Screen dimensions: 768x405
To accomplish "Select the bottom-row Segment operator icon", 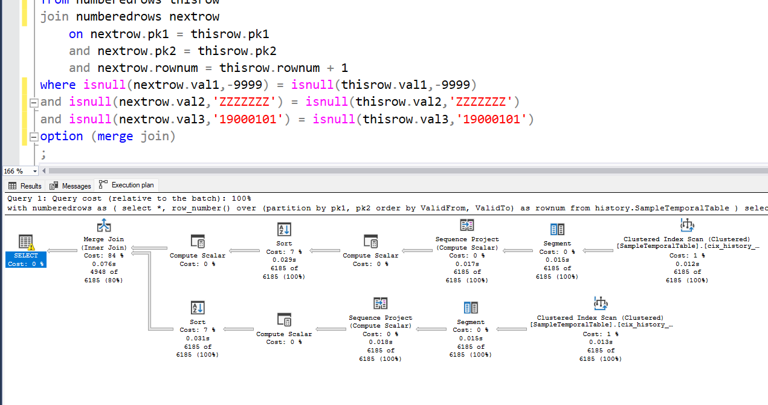I will [471, 308].
